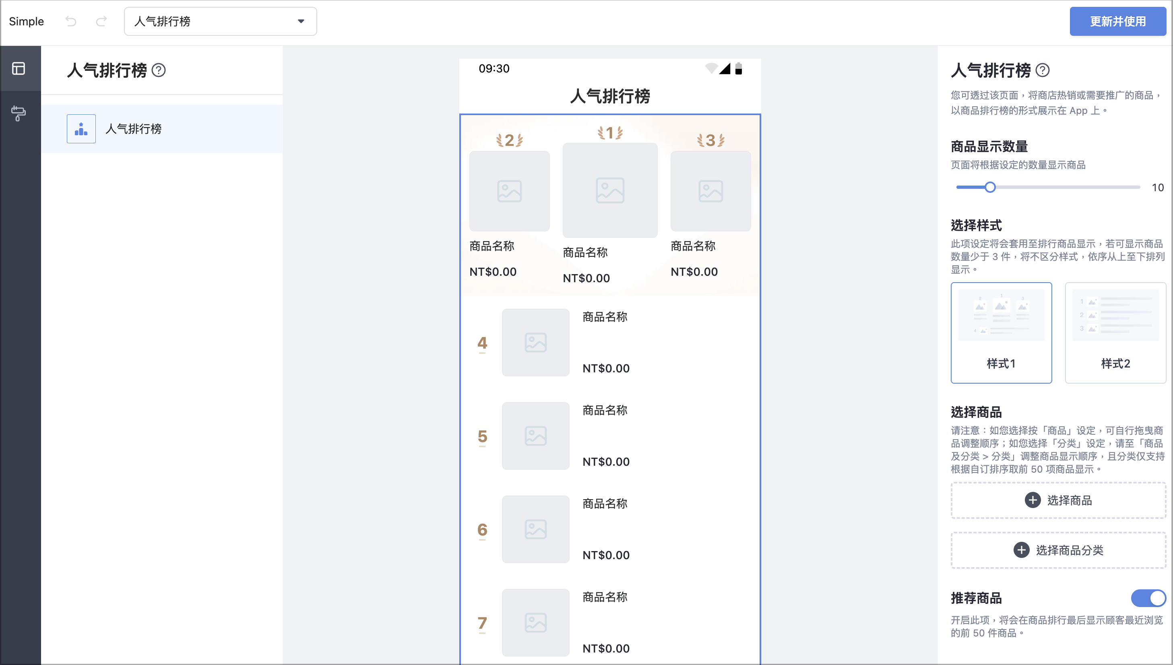Click the 人气排行榜 title in phone preview
This screenshot has width=1173, height=665.
pyautogui.click(x=610, y=96)
